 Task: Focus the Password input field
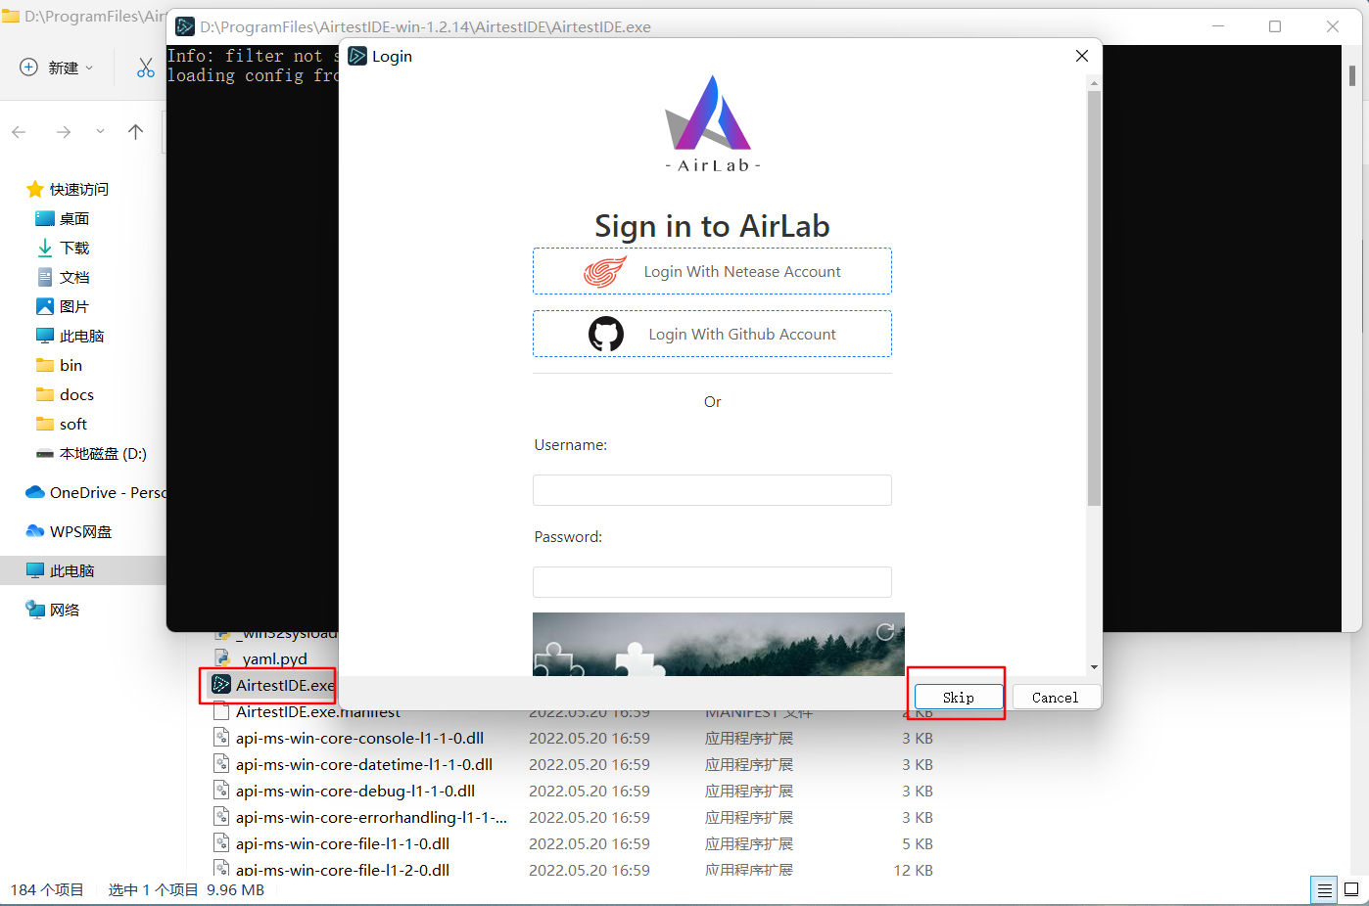tap(712, 582)
